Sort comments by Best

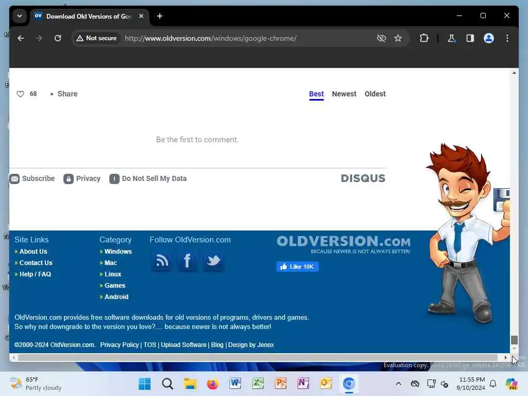(x=316, y=94)
